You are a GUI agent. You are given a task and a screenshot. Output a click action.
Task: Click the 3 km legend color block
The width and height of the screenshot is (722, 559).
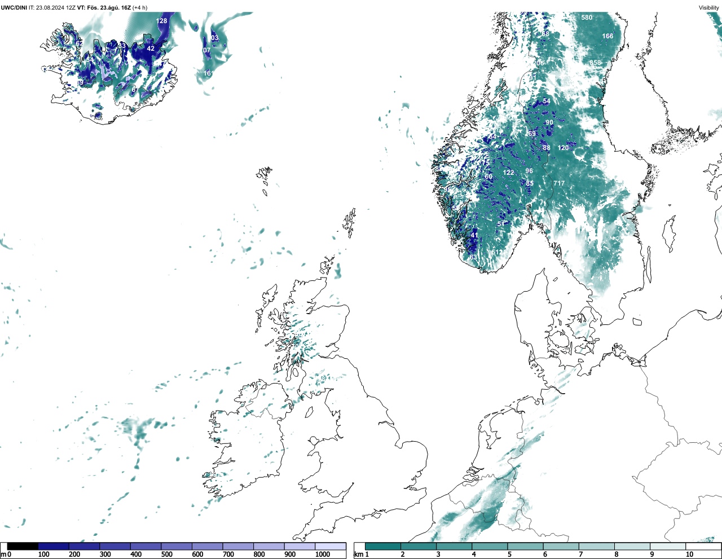coord(454,546)
